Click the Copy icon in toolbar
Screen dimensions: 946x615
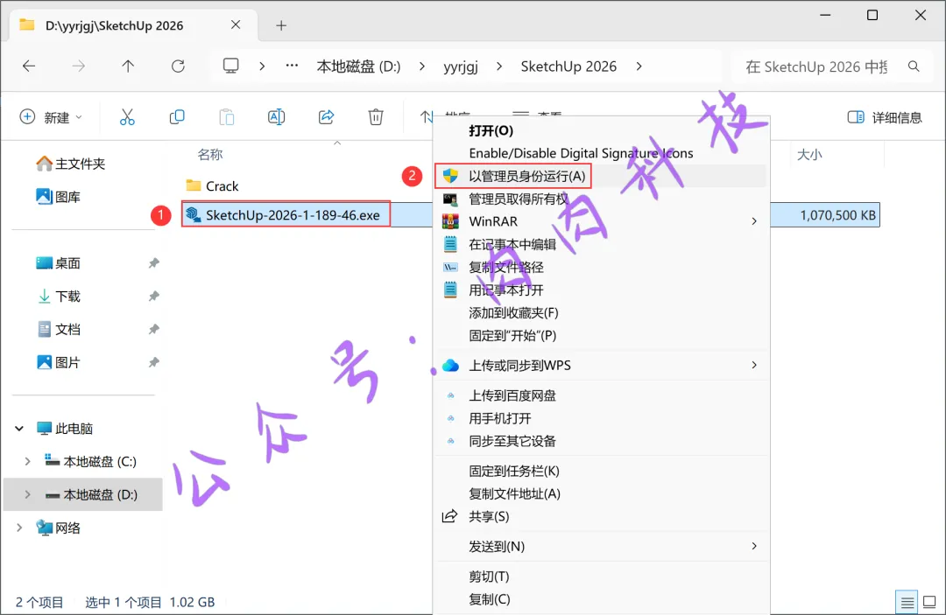177,117
